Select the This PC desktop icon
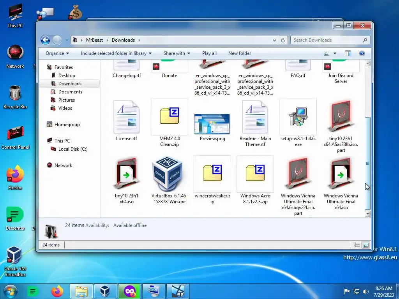399x299 pixels. 15,16
